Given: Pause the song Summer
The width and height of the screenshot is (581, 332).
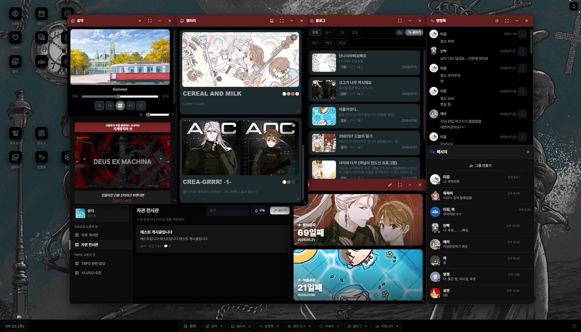Looking at the screenshot, I should [120, 105].
